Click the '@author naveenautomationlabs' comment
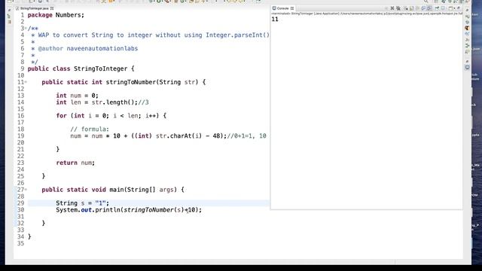Screen dimensions: 482x271 [x=88, y=48]
